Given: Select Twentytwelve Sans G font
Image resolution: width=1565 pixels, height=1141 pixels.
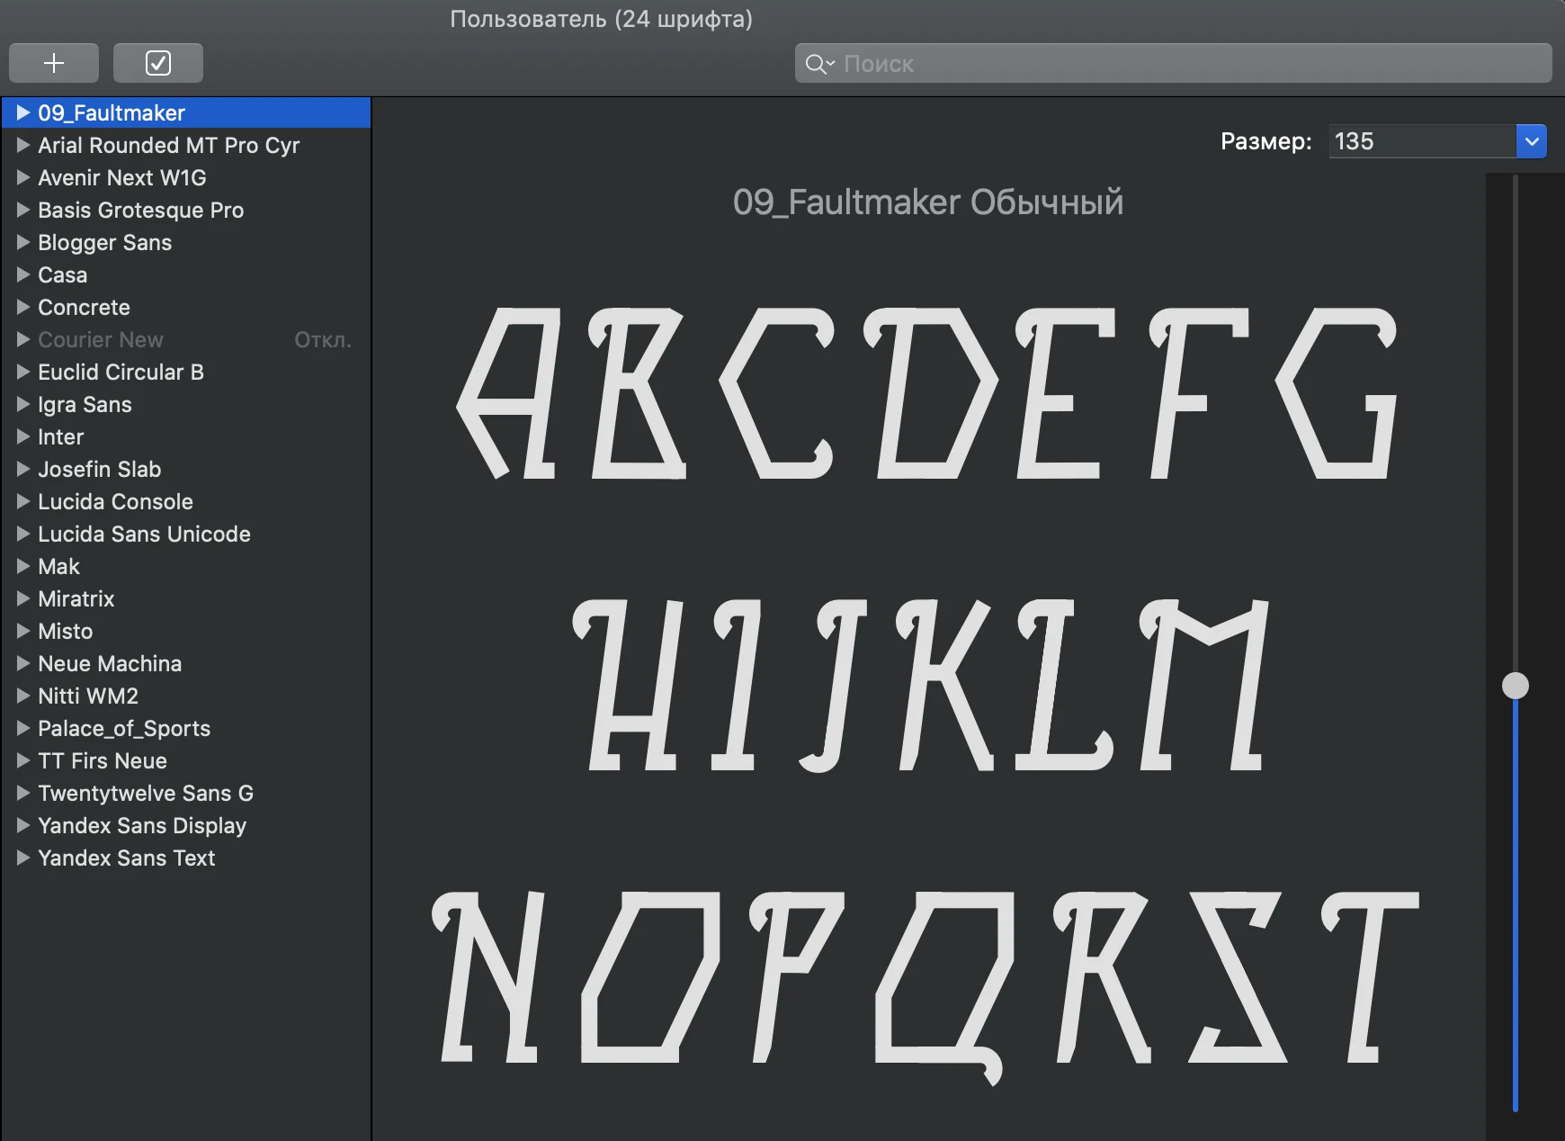Looking at the screenshot, I should (186, 793).
